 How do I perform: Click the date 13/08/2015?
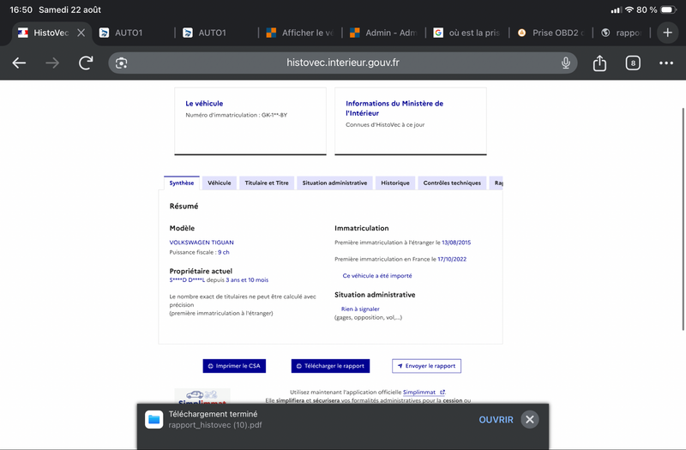(456, 243)
